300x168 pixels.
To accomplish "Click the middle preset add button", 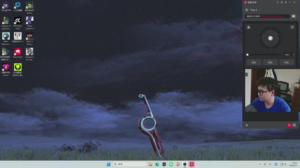I will [270, 62].
